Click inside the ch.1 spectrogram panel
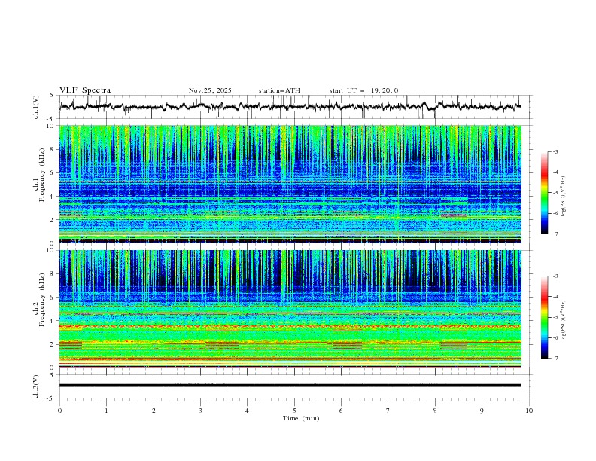Image resolution: width=596 pixels, height=461 pixels. tap(290, 184)
